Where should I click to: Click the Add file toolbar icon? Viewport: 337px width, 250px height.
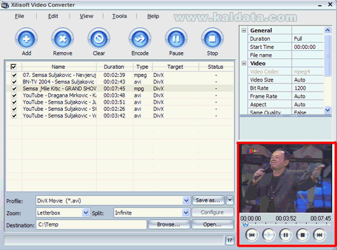point(27,39)
